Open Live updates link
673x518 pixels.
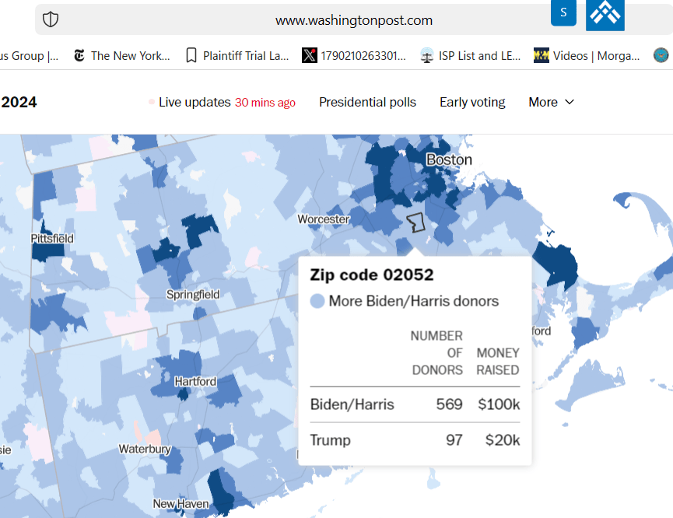tap(195, 102)
